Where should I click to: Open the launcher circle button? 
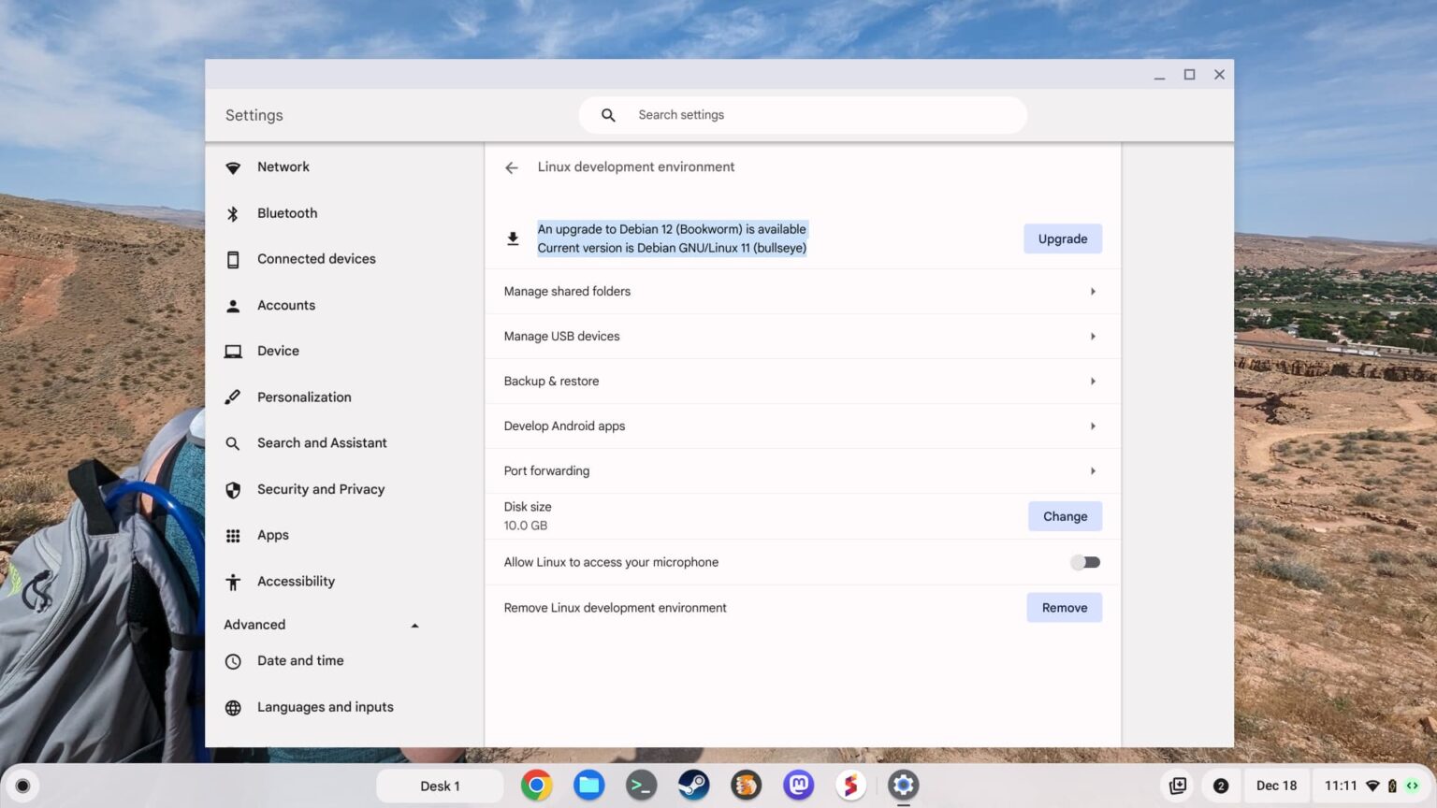[x=23, y=786]
